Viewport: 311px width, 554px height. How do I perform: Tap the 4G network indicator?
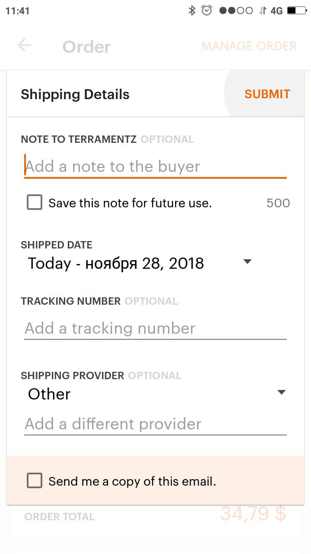click(276, 10)
